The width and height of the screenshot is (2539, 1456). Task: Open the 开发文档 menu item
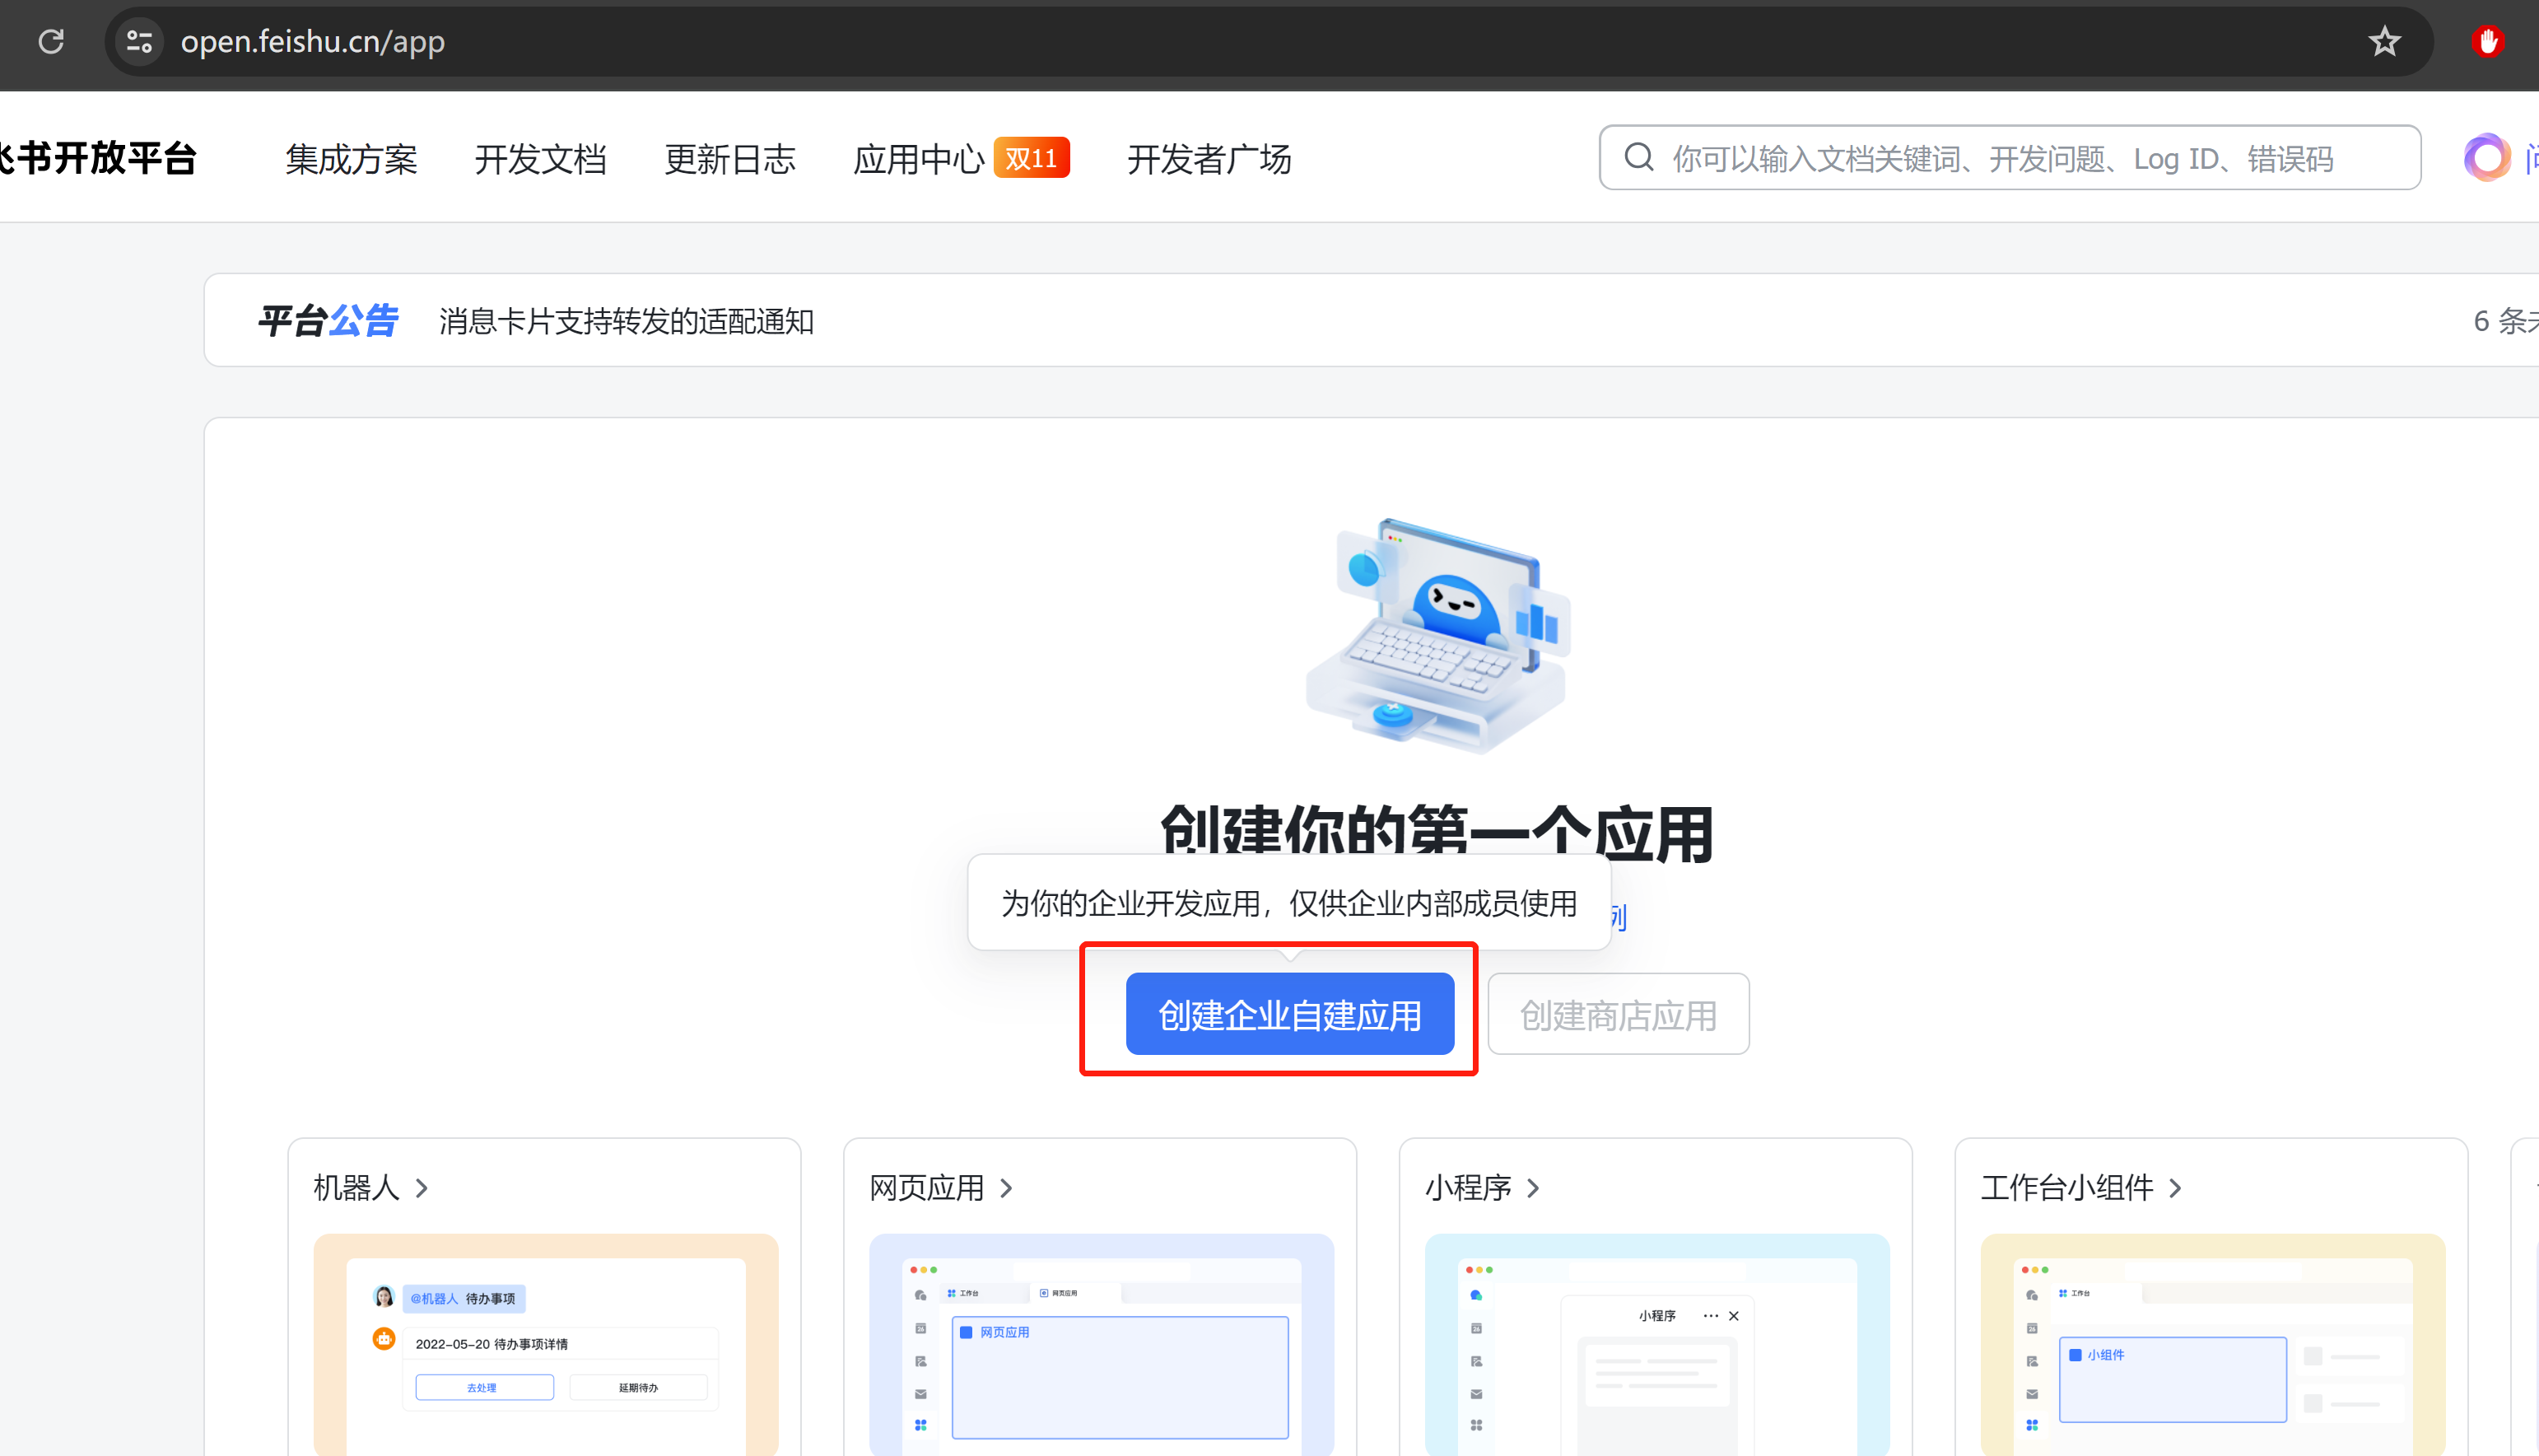[x=541, y=159]
